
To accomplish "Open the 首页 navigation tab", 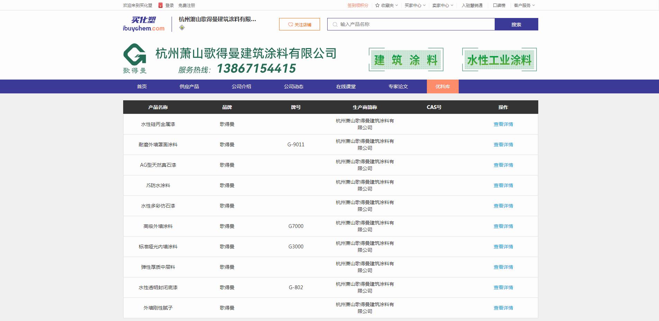I will [142, 86].
